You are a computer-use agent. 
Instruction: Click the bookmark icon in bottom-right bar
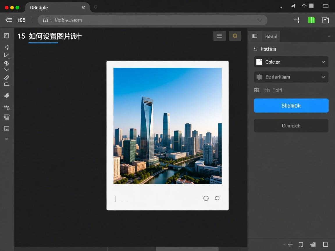[301, 245]
